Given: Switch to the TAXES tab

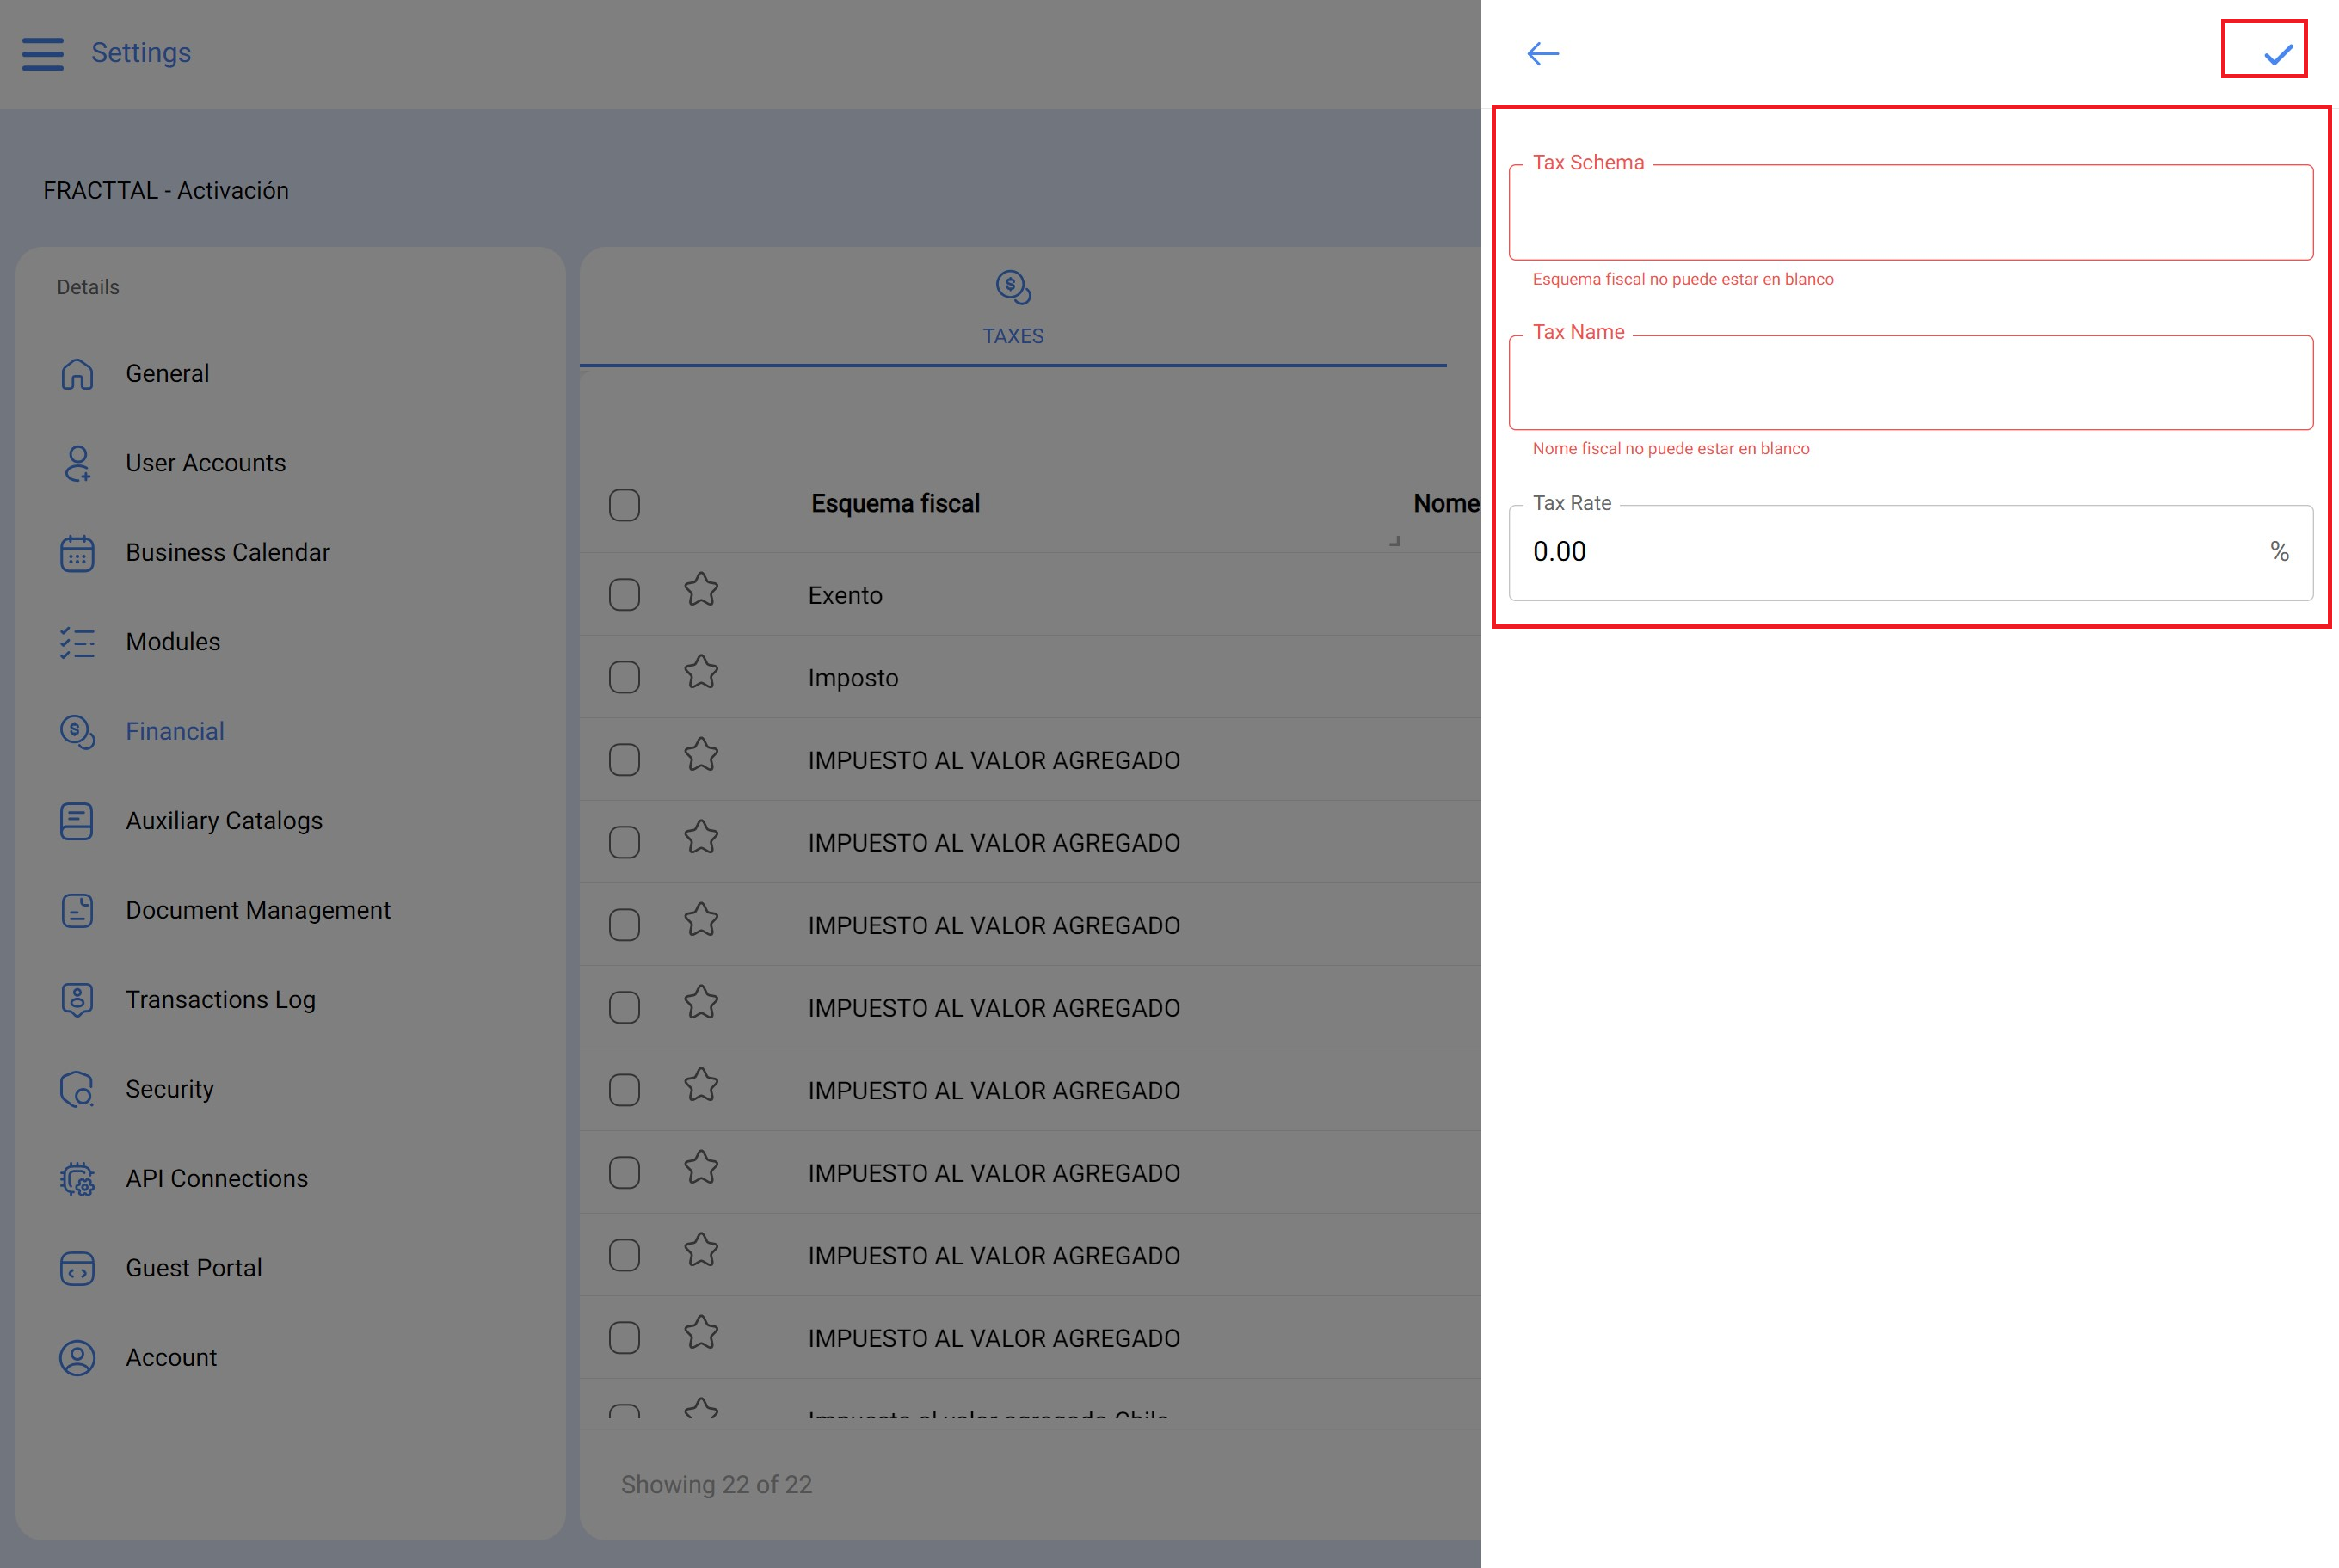Looking at the screenshot, I should 1012,336.
